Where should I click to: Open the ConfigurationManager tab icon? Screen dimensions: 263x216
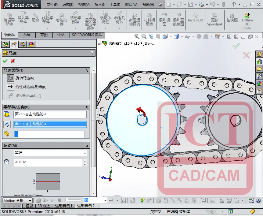tap(23, 44)
